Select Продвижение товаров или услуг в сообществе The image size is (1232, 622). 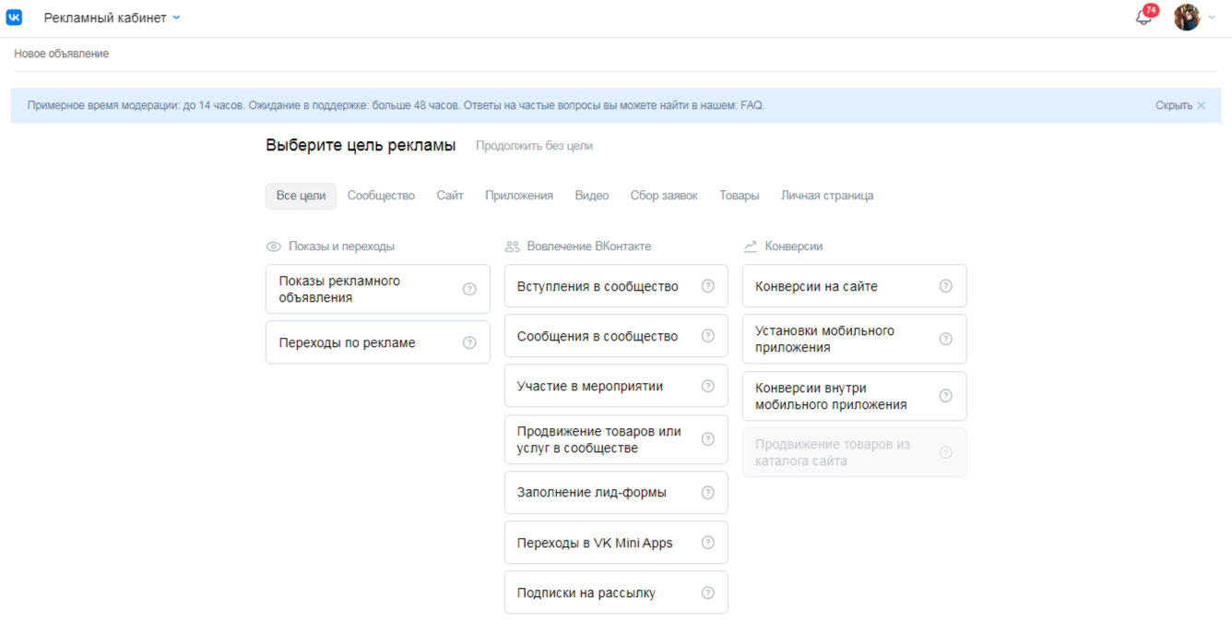pyautogui.click(x=598, y=439)
